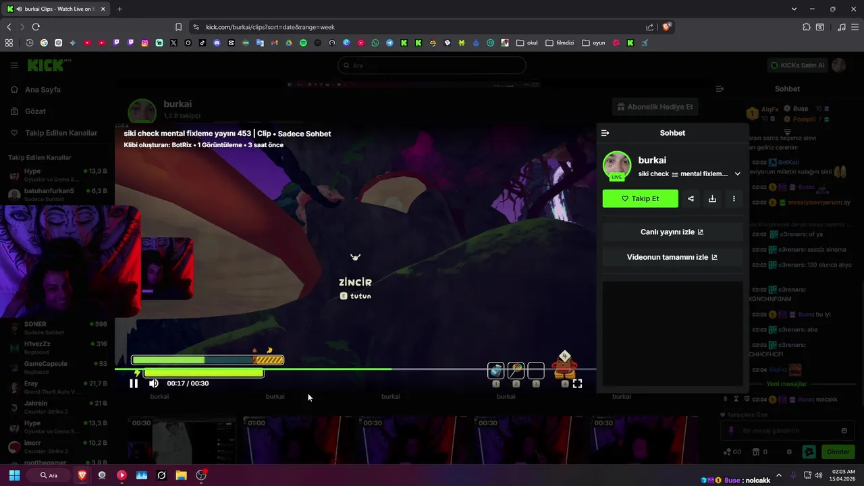The height and width of the screenshot is (486, 864).
Task: Open File Explorer from taskbar
Action: [x=181, y=475]
